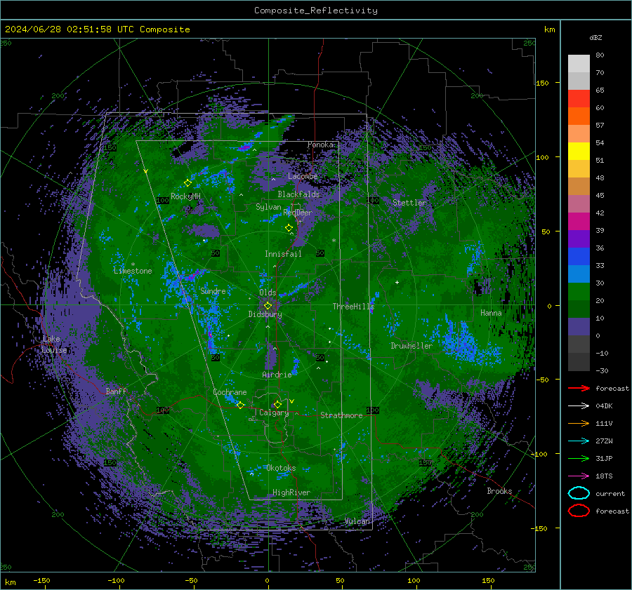Viewport: 632px width, 590px height.
Task: Click the yellow diamond marker below Cochrane
Action: [240, 405]
